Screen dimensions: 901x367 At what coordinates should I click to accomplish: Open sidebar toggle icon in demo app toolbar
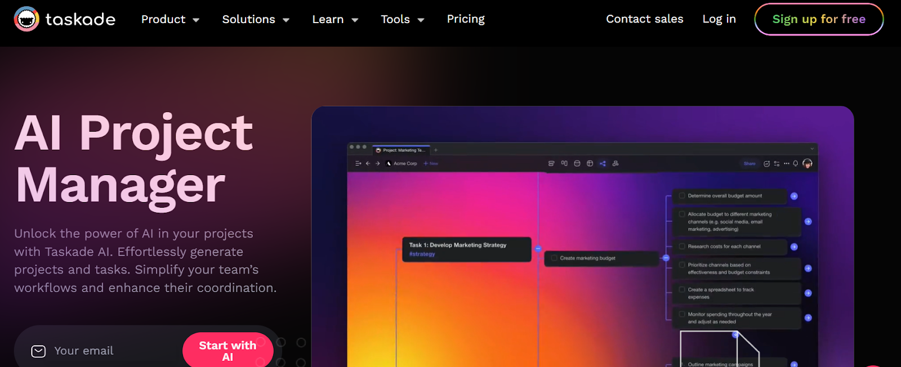[x=358, y=164]
